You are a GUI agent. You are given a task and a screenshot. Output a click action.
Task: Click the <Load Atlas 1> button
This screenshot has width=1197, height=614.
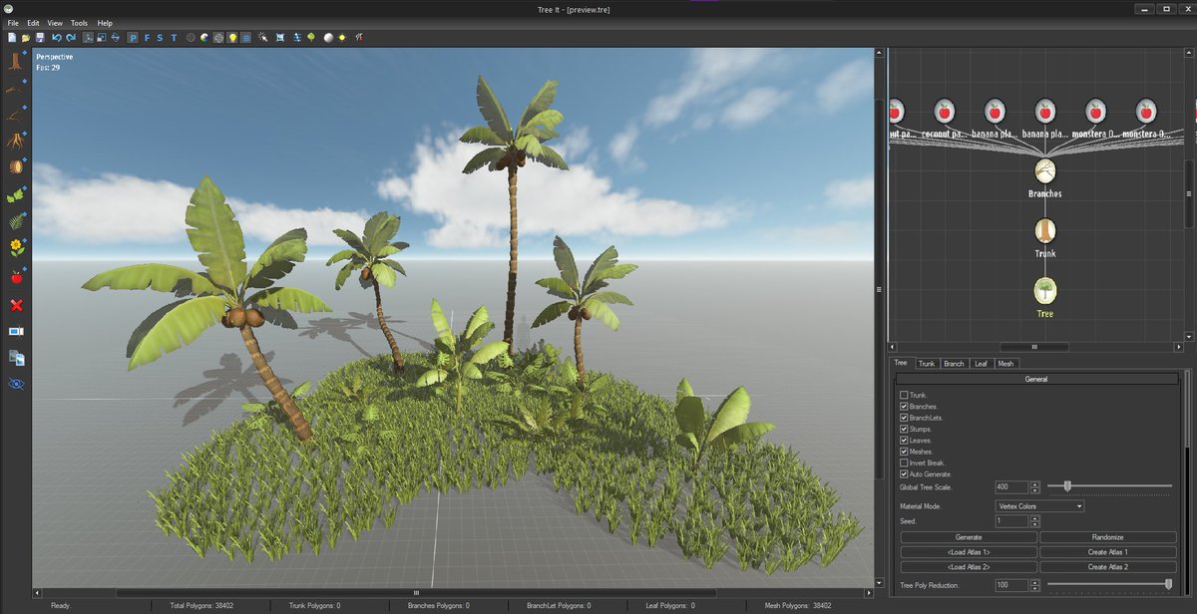coord(969,551)
